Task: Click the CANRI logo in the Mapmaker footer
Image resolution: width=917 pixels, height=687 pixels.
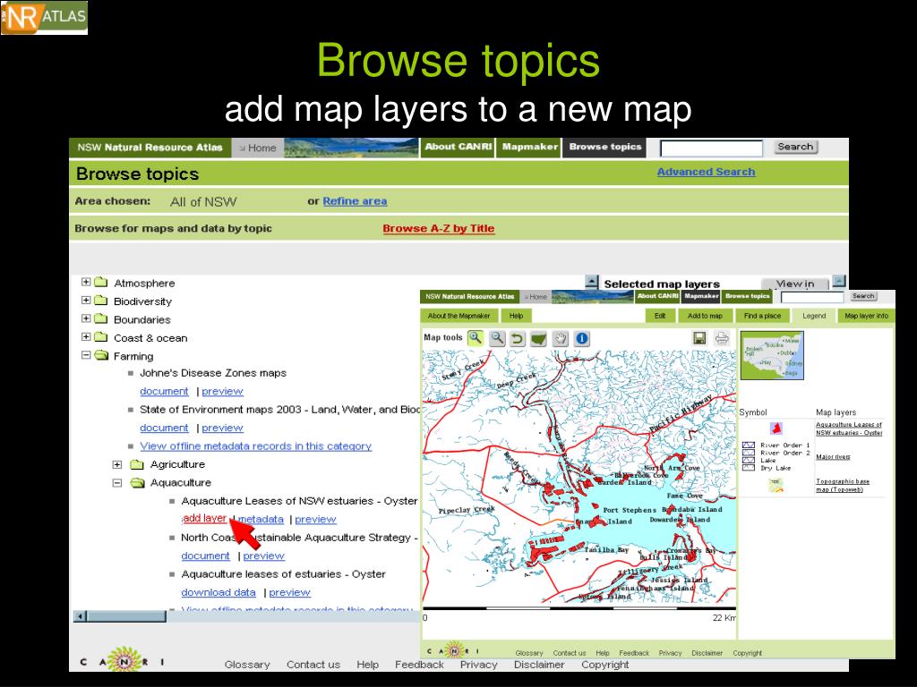Action: (453, 649)
